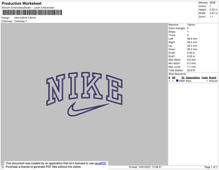The width and height of the screenshot is (219, 170).
Task: Select the Blue thread color swatch
Action: tap(177, 81)
